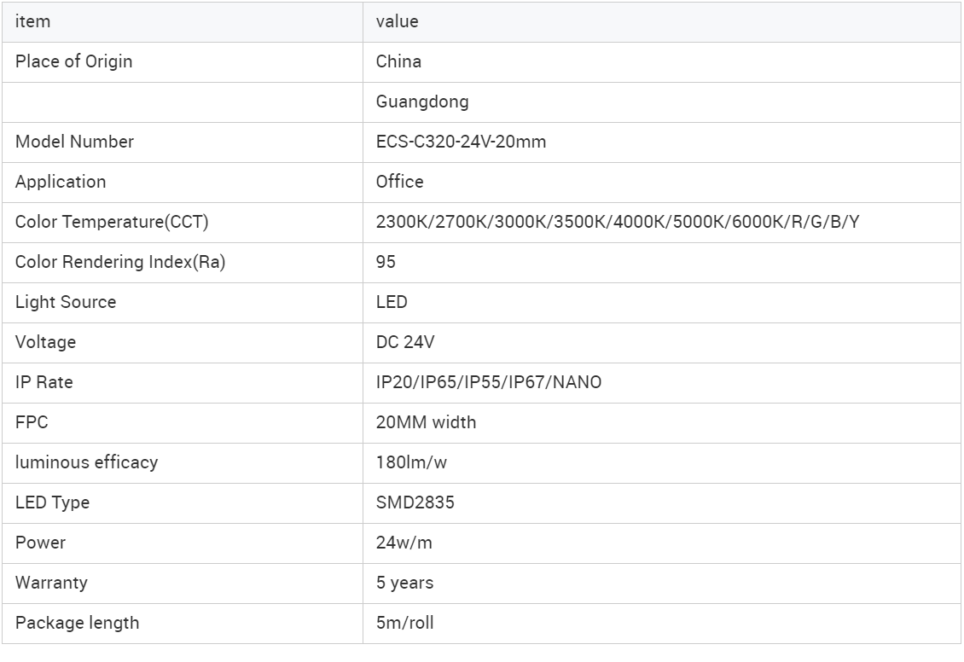Click the 'ECS-C320-24V-20mm' model value
Viewport: 964px width, 662px height.
[x=461, y=142]
